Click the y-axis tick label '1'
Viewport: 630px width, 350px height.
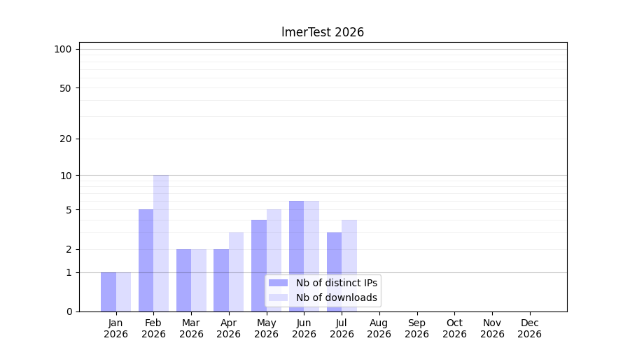[69, 273]
